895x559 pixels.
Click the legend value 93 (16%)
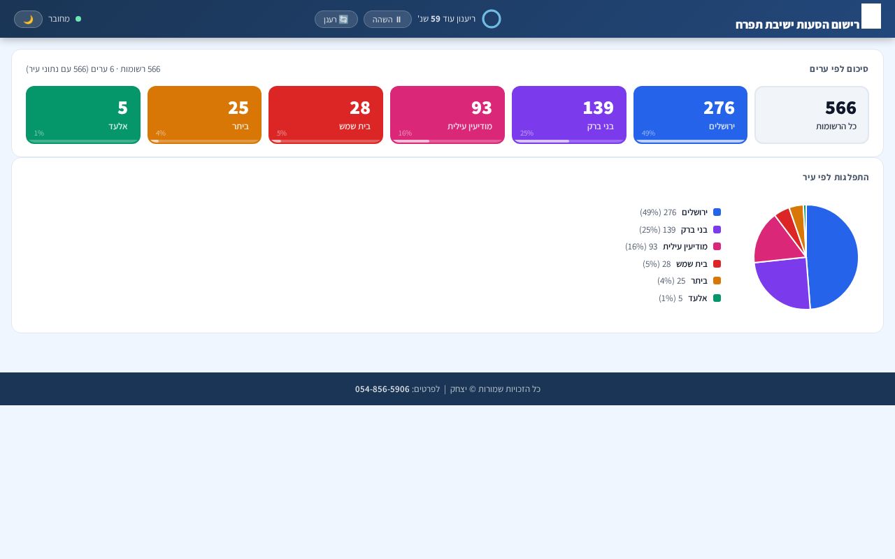click(641, 247)
